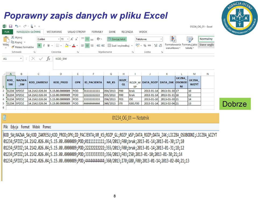Click the Undo arrow icon
The width and height of the screenshot is (258, 198).
[x=17, y=26]
